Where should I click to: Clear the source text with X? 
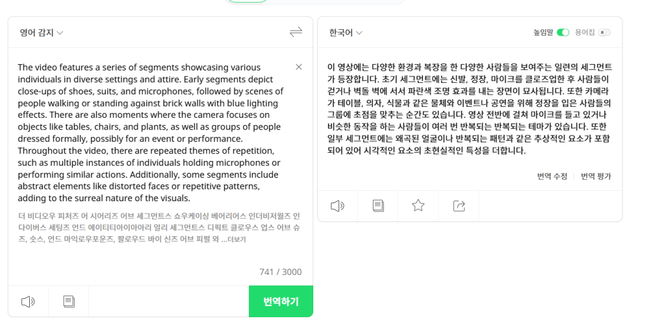tap(299, 67)
